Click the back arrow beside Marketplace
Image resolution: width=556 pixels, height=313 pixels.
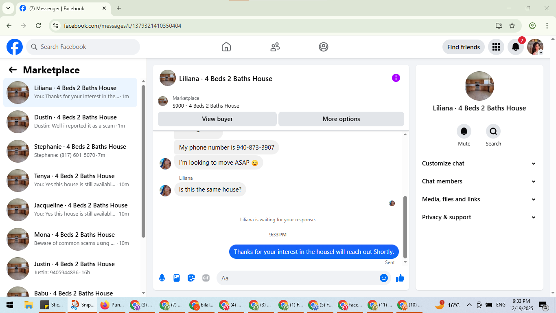(x=13, y=70)
